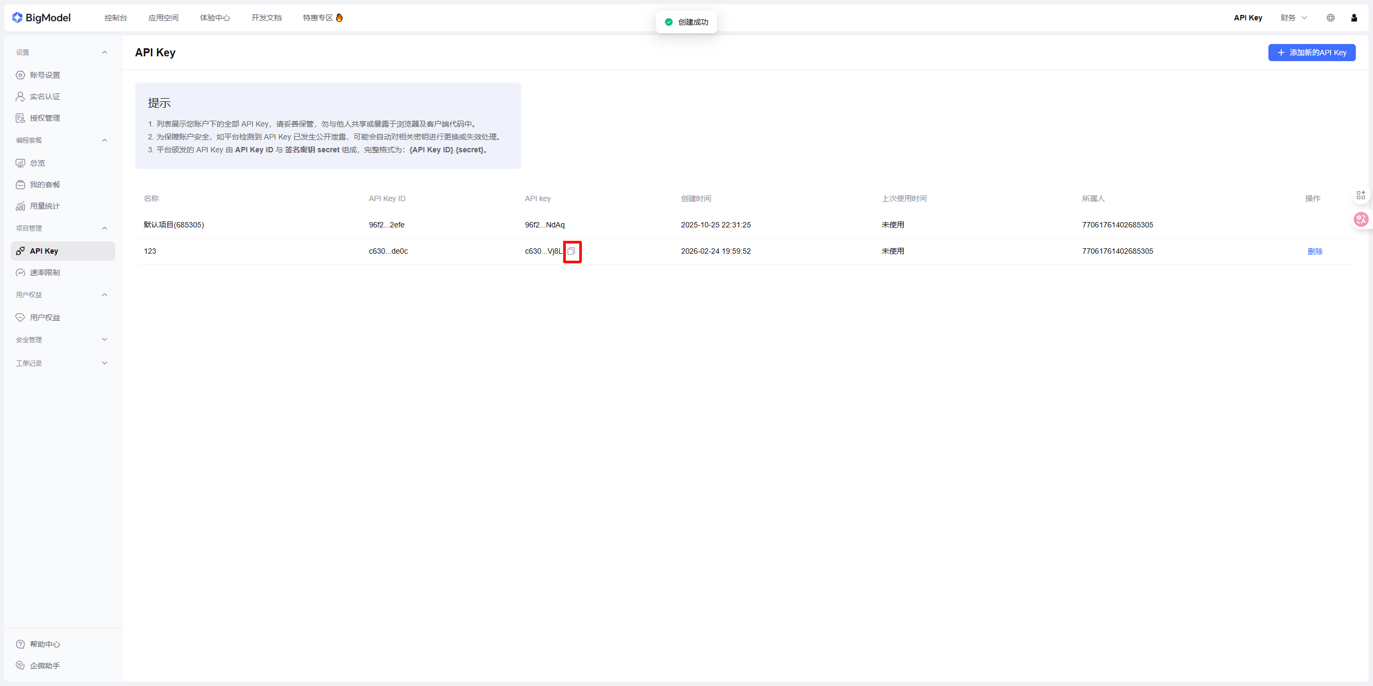Go to 用量统计 usage statistics
This screenshot has width=1373, height=686.
(45, 206)
